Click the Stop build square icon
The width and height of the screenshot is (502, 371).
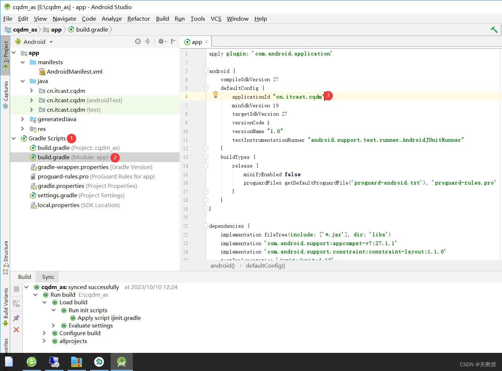[x=16, y=289]
